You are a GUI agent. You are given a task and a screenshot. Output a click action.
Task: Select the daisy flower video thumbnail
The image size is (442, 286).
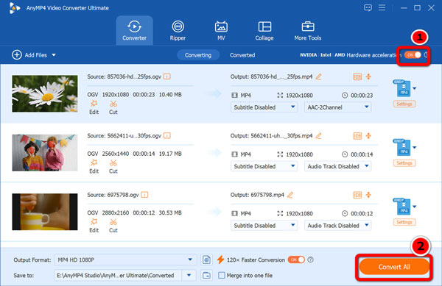pyautogui.click(x=45, y=93)
